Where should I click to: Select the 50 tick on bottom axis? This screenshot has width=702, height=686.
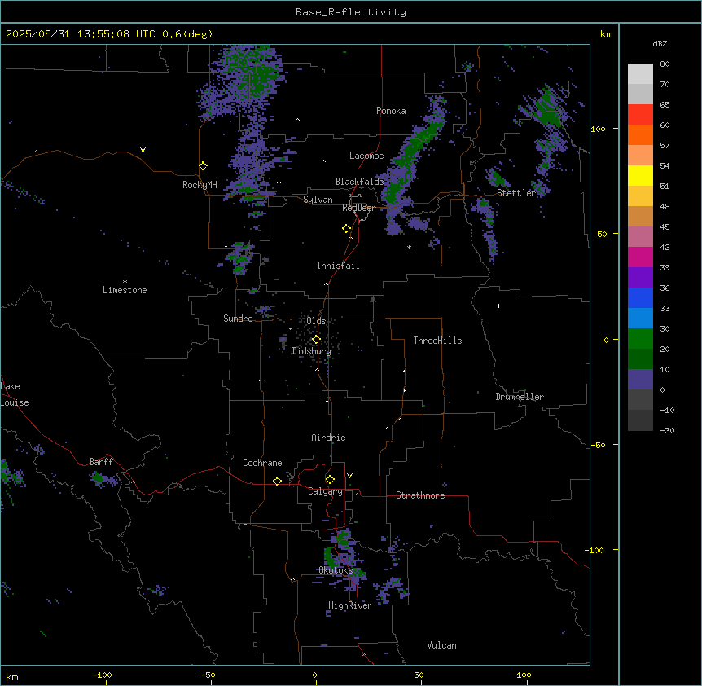(x=419, y=675)
